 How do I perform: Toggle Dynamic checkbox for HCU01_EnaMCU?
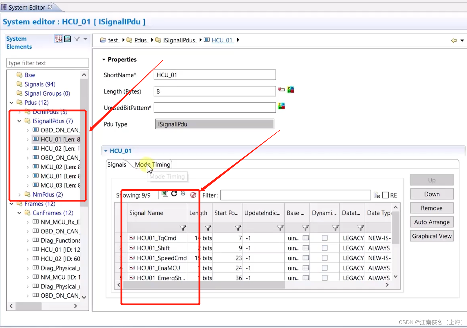click(325, 267)
